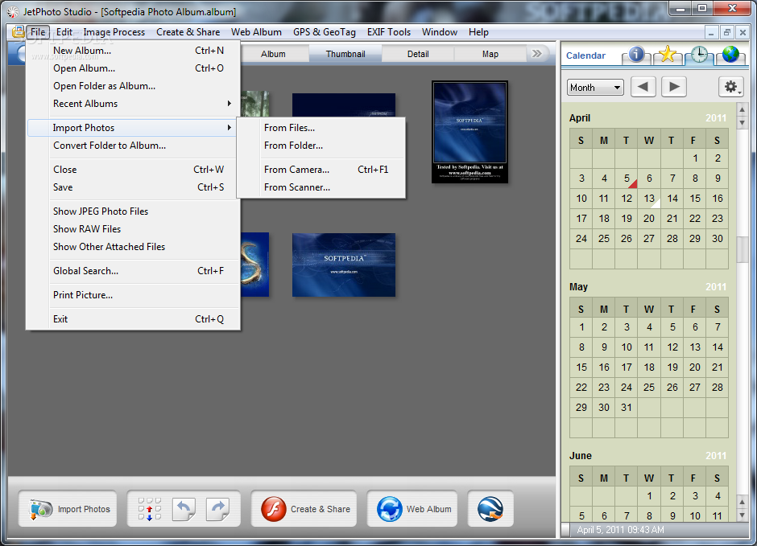The height and width of the screenshot is (546, 757).
Task: Select Convert Folder to Album...
Action: (x=133, y=146)
